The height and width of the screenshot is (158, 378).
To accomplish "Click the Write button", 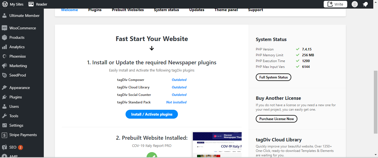I will coord(335,4).
